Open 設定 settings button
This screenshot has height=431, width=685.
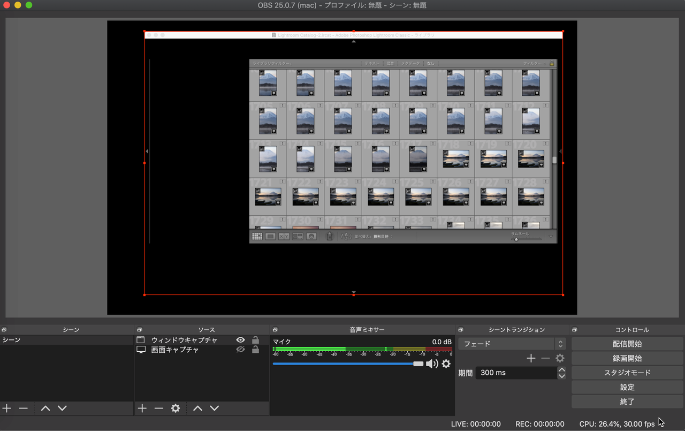(x=627, y=387)
